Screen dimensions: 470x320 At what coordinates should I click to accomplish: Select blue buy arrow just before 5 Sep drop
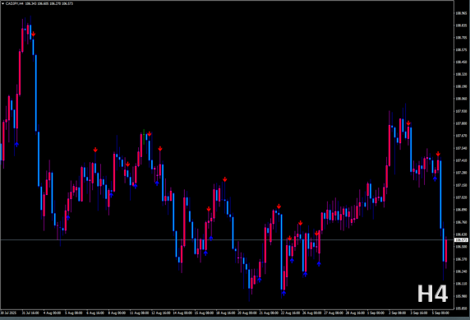tap(435, 179)
